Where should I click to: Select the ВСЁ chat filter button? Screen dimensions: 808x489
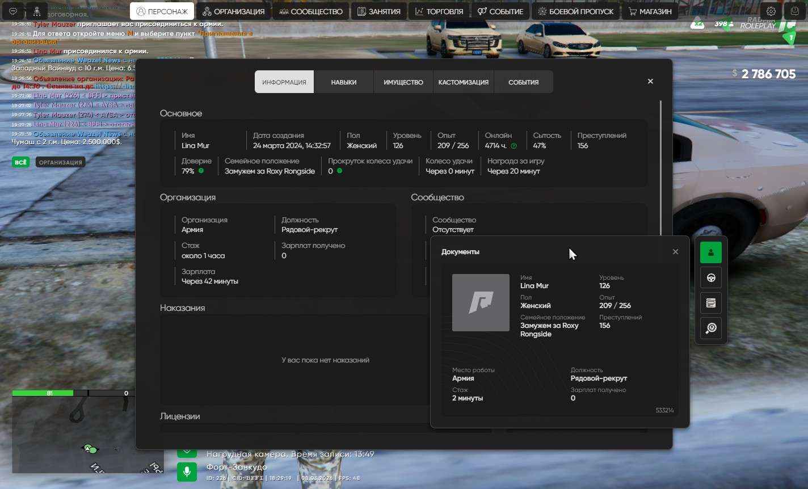[20, 162]
